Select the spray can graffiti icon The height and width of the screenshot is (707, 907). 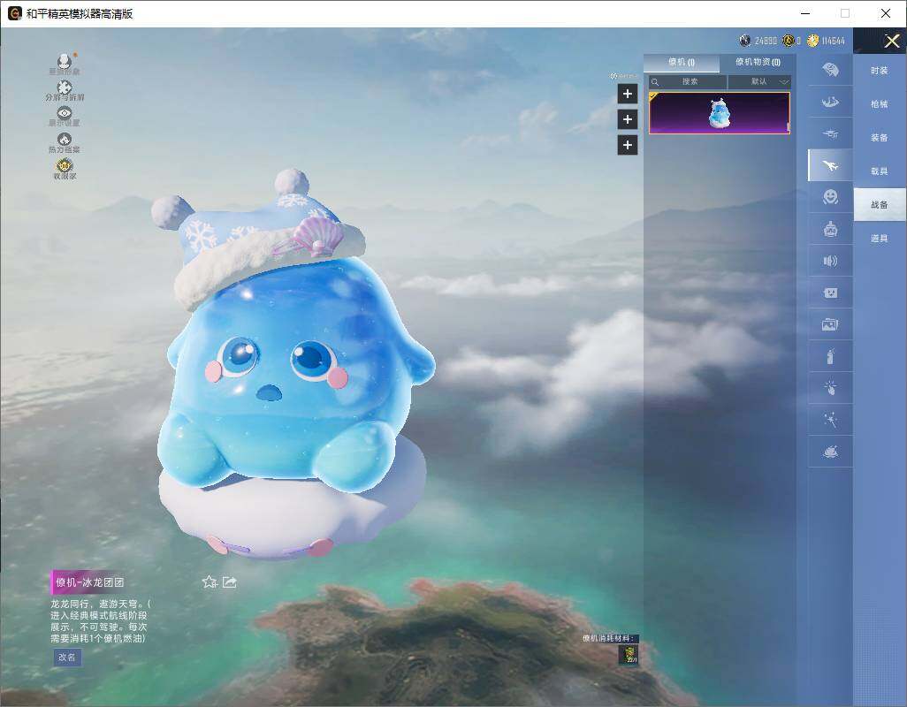tap(830, 356)
